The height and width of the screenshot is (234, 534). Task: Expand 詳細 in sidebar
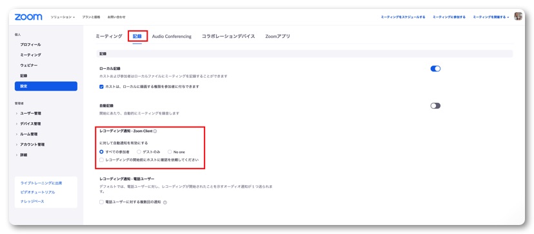pyautogui.click(x=21, y=155)
